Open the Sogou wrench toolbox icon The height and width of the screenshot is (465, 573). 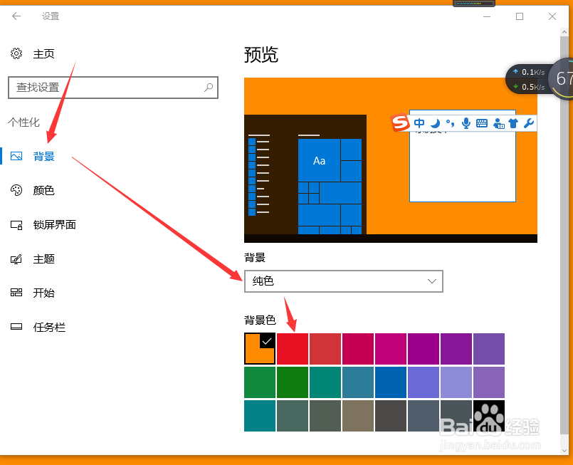click(529, 123)
